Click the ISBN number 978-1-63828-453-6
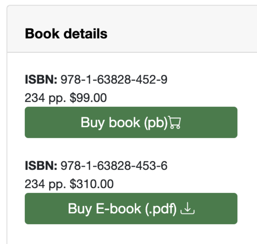Viewport: 257px width, 244px height. [114, 166]
